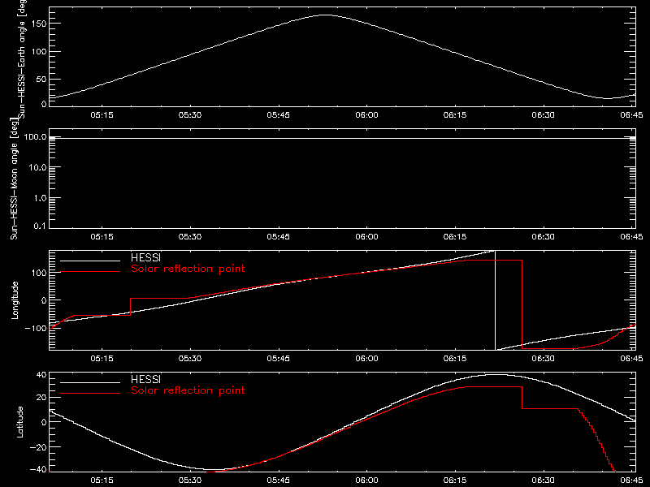Click 06:45 time label under Moon angle plot

coord(631,237)
